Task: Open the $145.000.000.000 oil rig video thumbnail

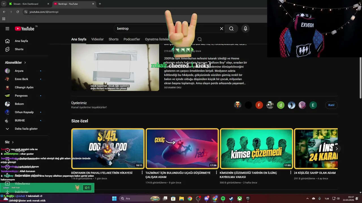Action: click(108, 149)
